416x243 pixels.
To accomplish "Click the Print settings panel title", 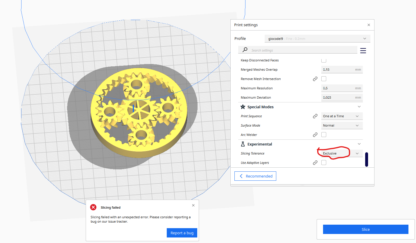I will [x=246, y=25].
